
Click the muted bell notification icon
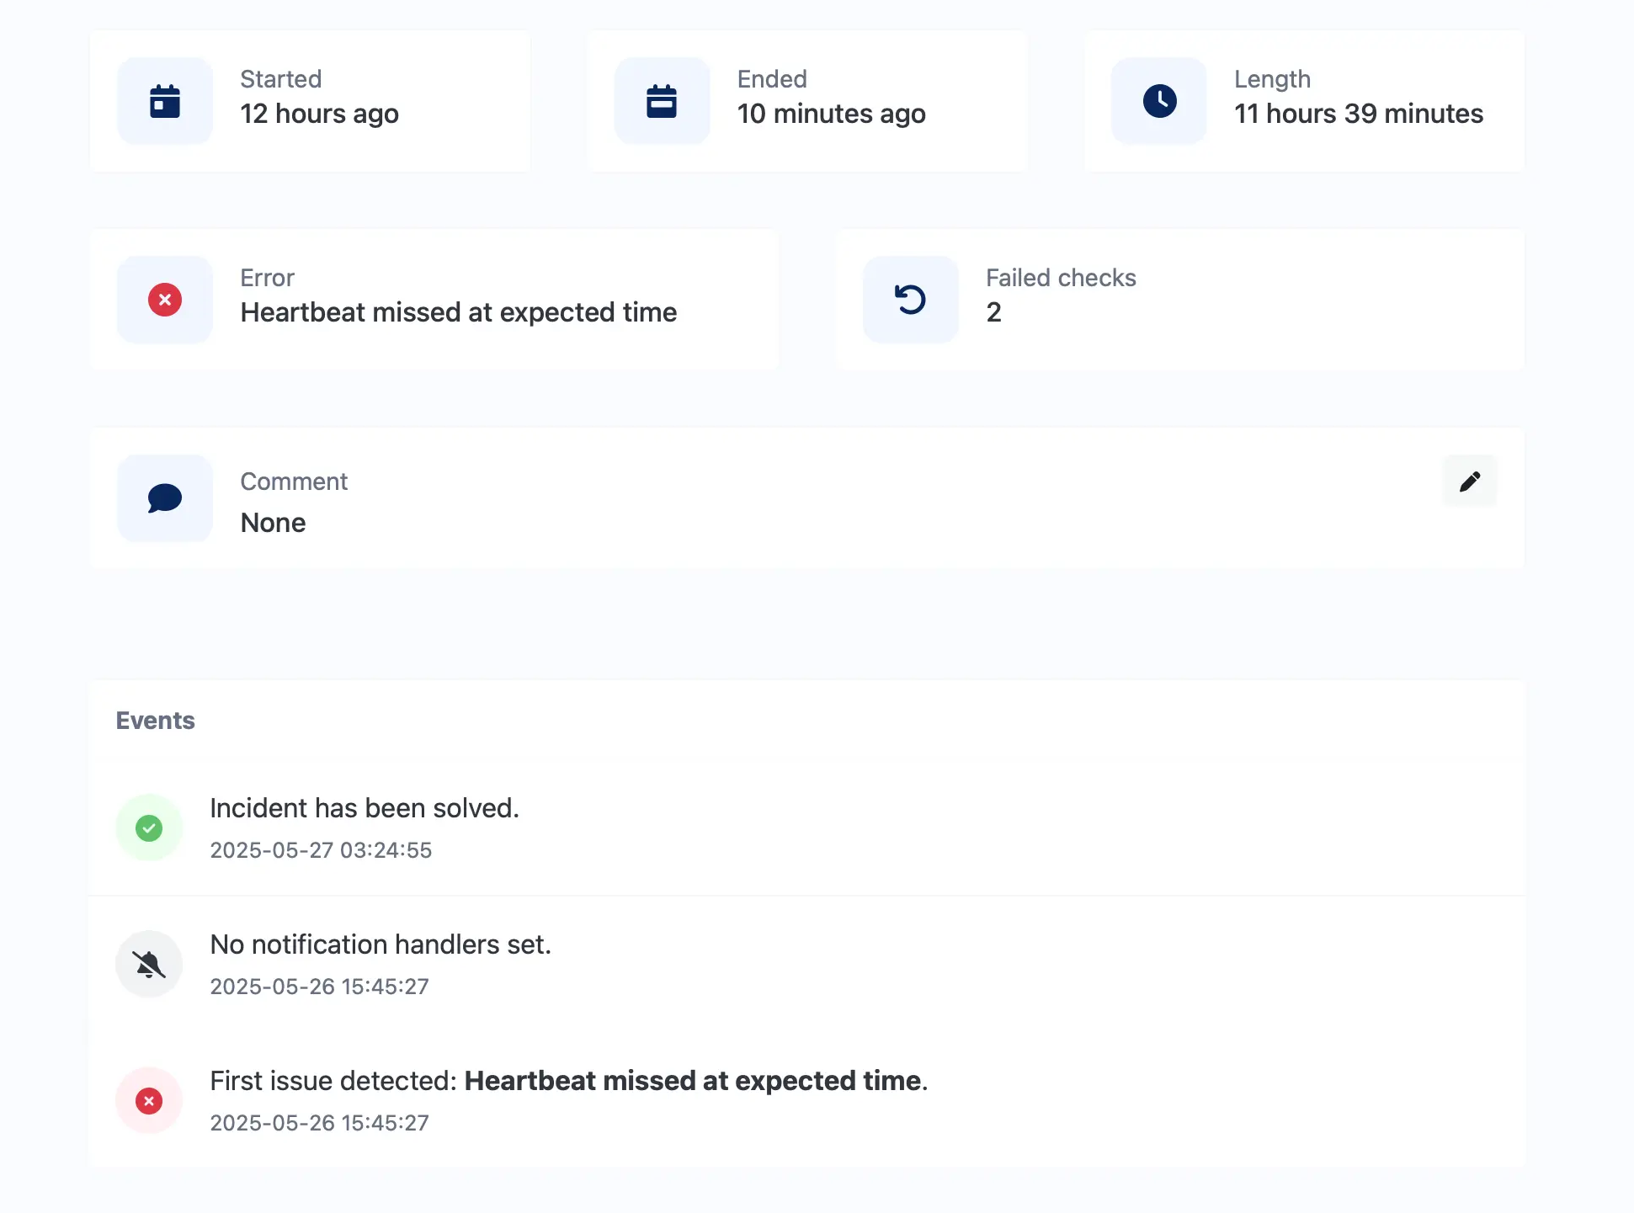click(x=149, y=965)
